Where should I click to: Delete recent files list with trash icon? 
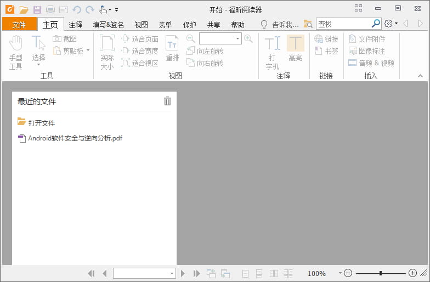pyautogui.click(x=167, y=101)
